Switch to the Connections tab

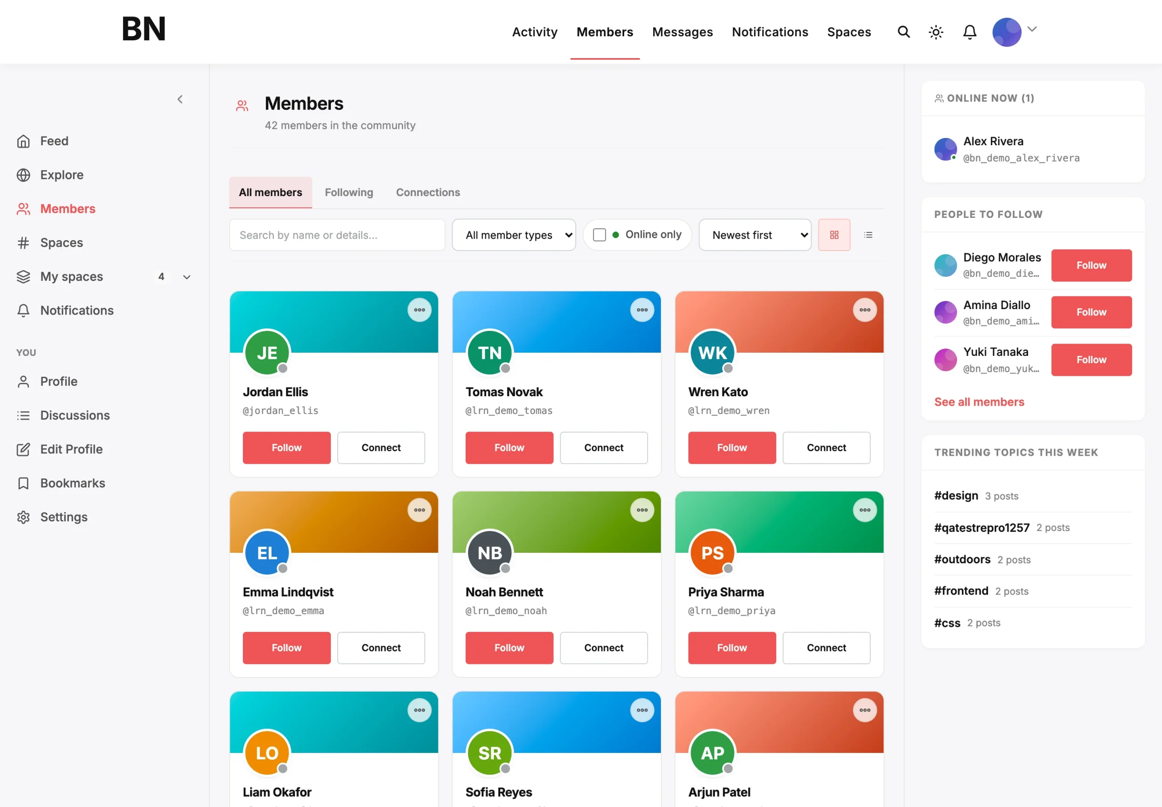tap(428, 192)
